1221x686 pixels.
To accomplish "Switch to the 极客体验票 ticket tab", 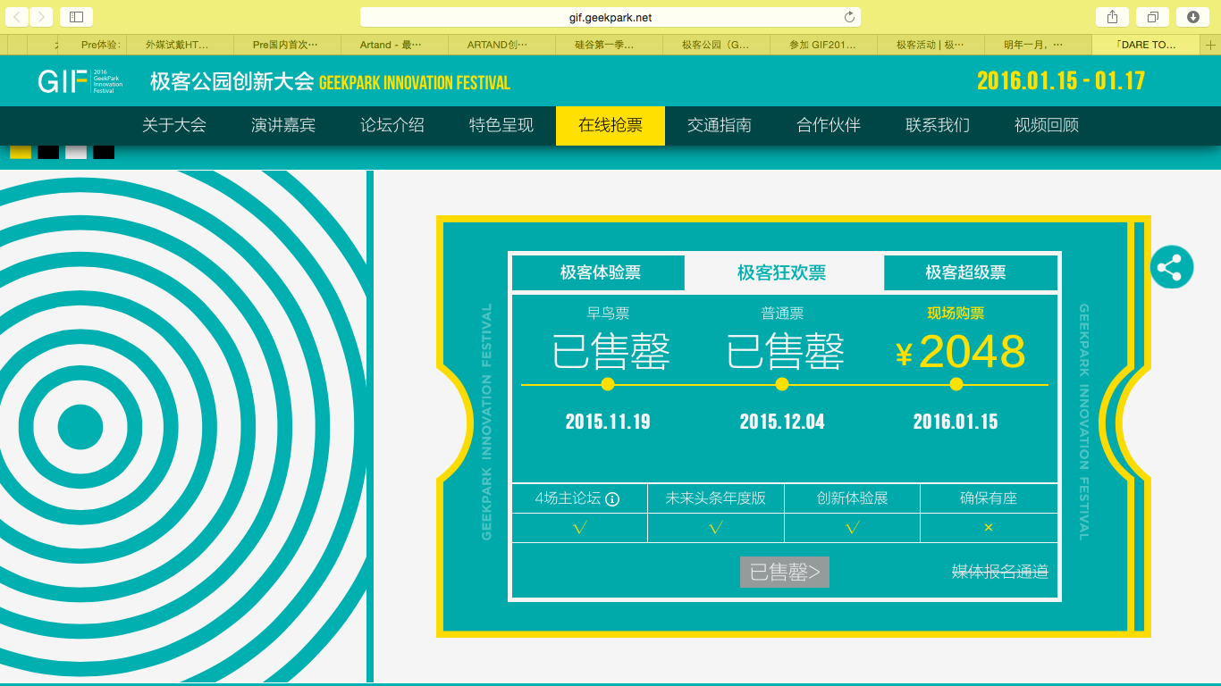I will point(599,272).
